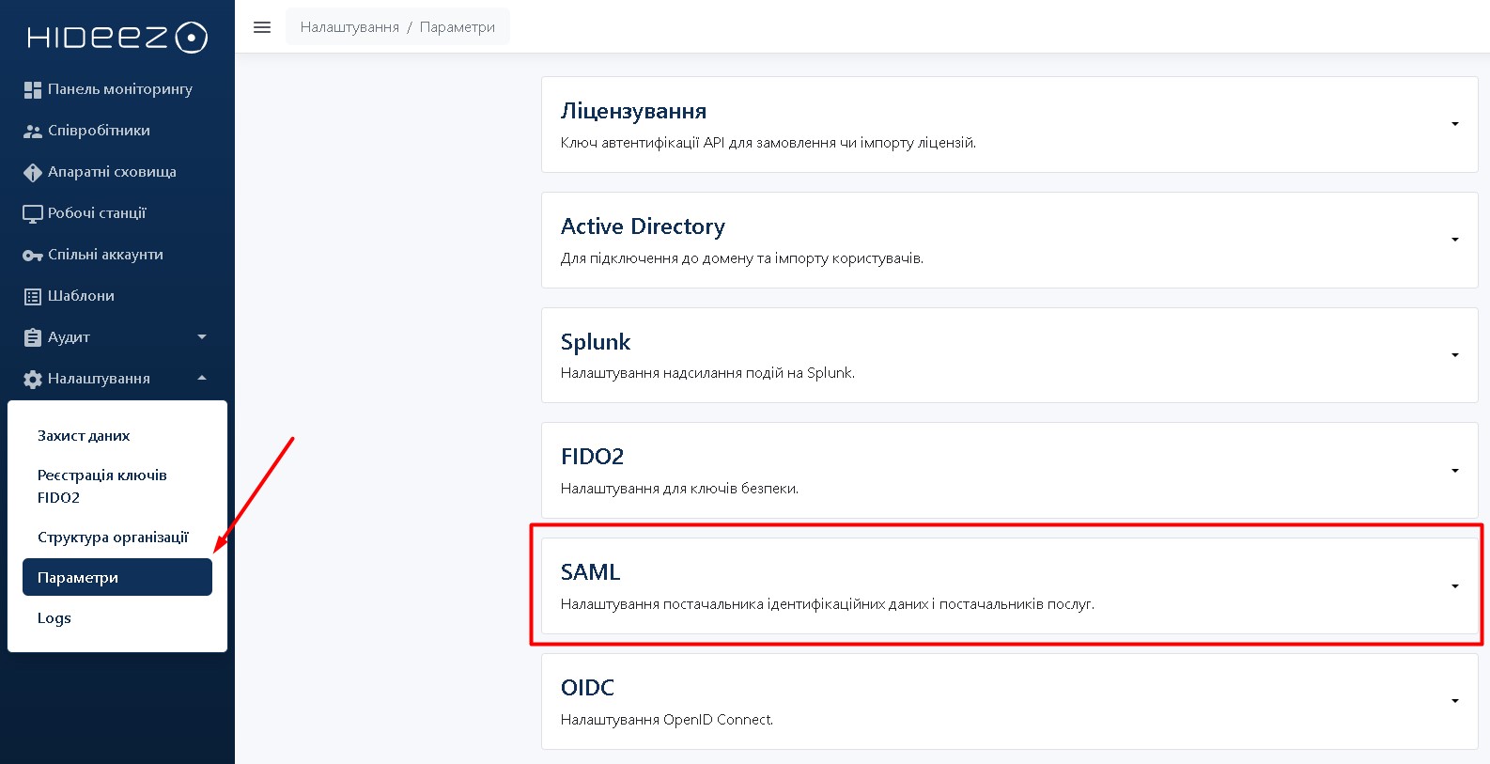Expand the Ліцензування panel arrow

(1454, 124)
